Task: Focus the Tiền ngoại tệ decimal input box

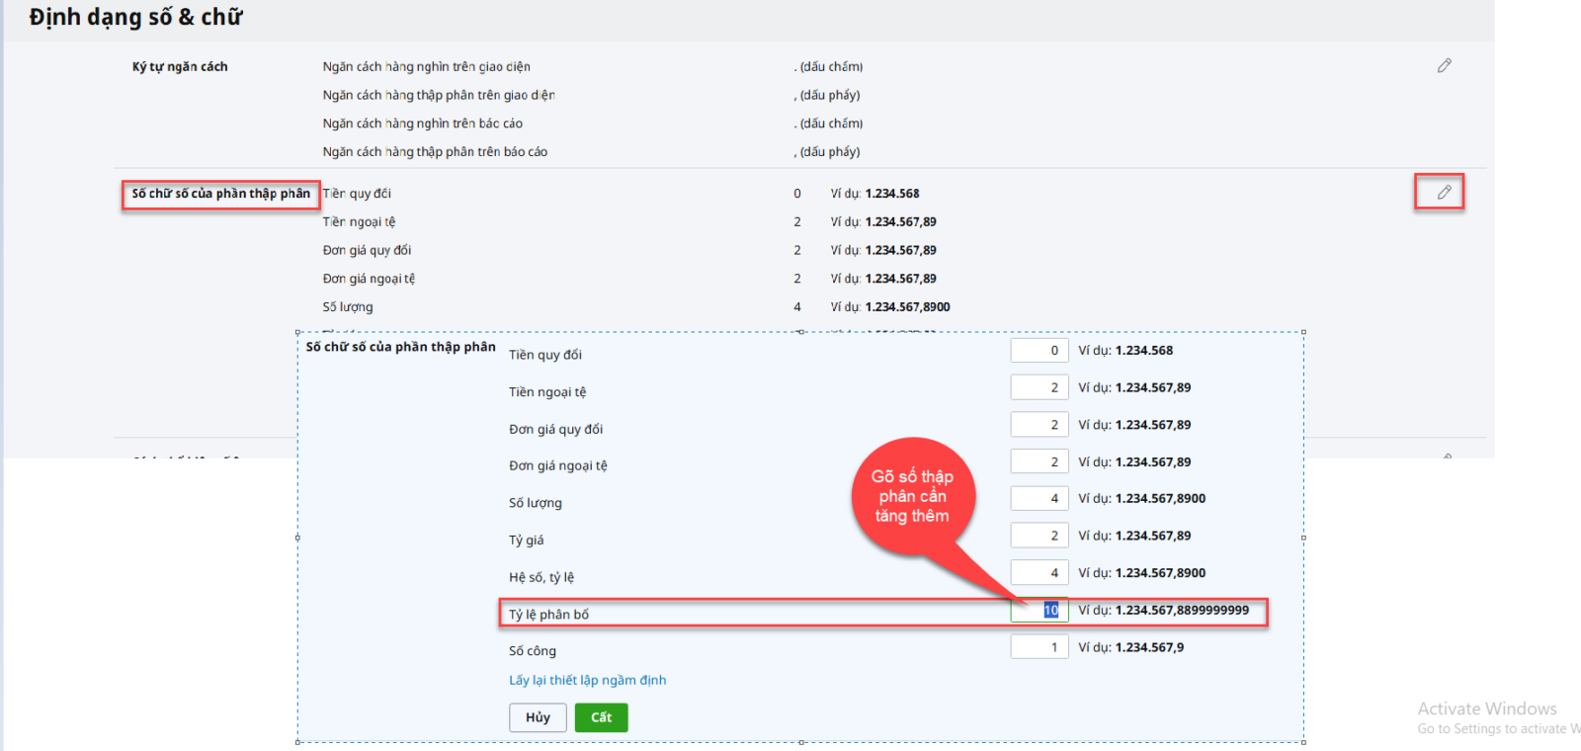Action: coord(1039,387)
